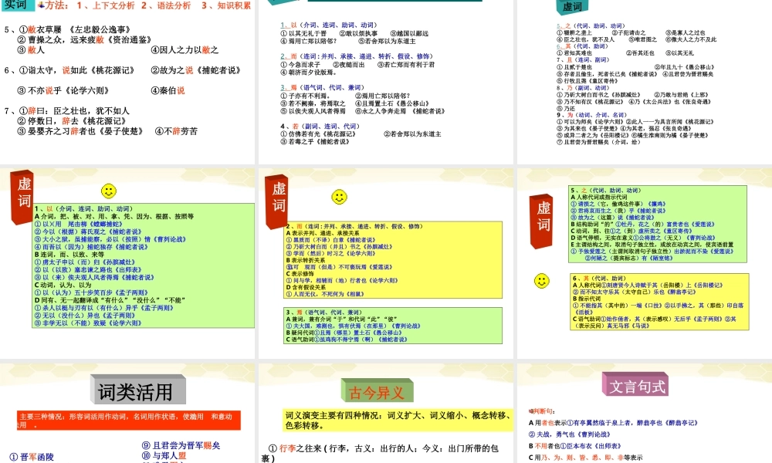This screenshot has height=463, width=772.
Task: Click "①诣太守，说如此《桃花源记》"
Action: point(76,70)
